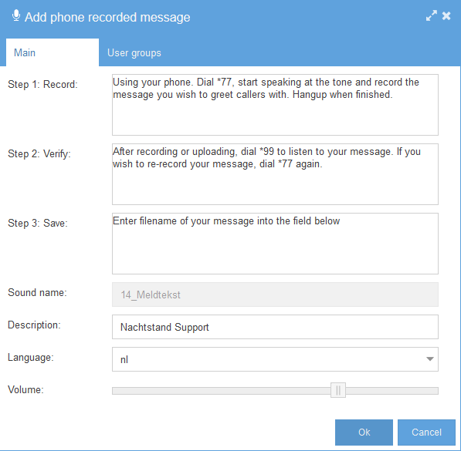Click the Description field with Nachtstand Support
461x451 pixels.
click(275, 327)
